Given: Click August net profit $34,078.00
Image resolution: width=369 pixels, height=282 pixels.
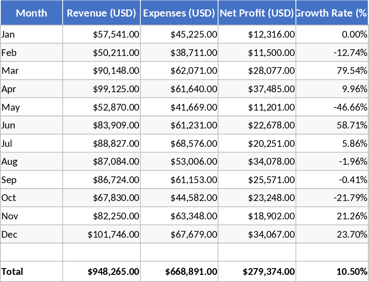Looking at the screenshot, I should 272,162.
